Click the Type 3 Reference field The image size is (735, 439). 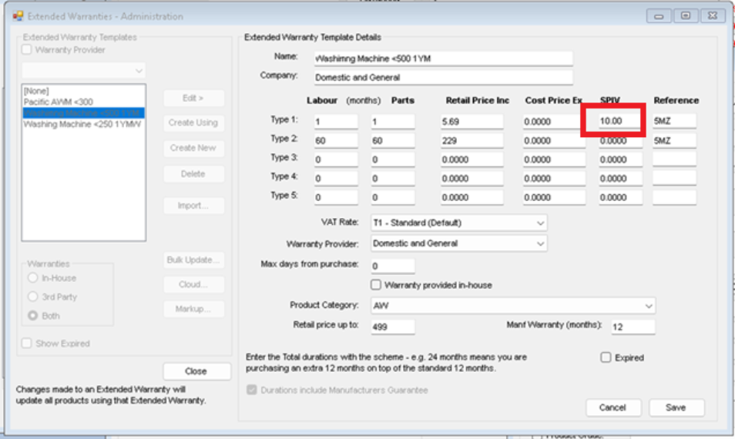(674, 159)
